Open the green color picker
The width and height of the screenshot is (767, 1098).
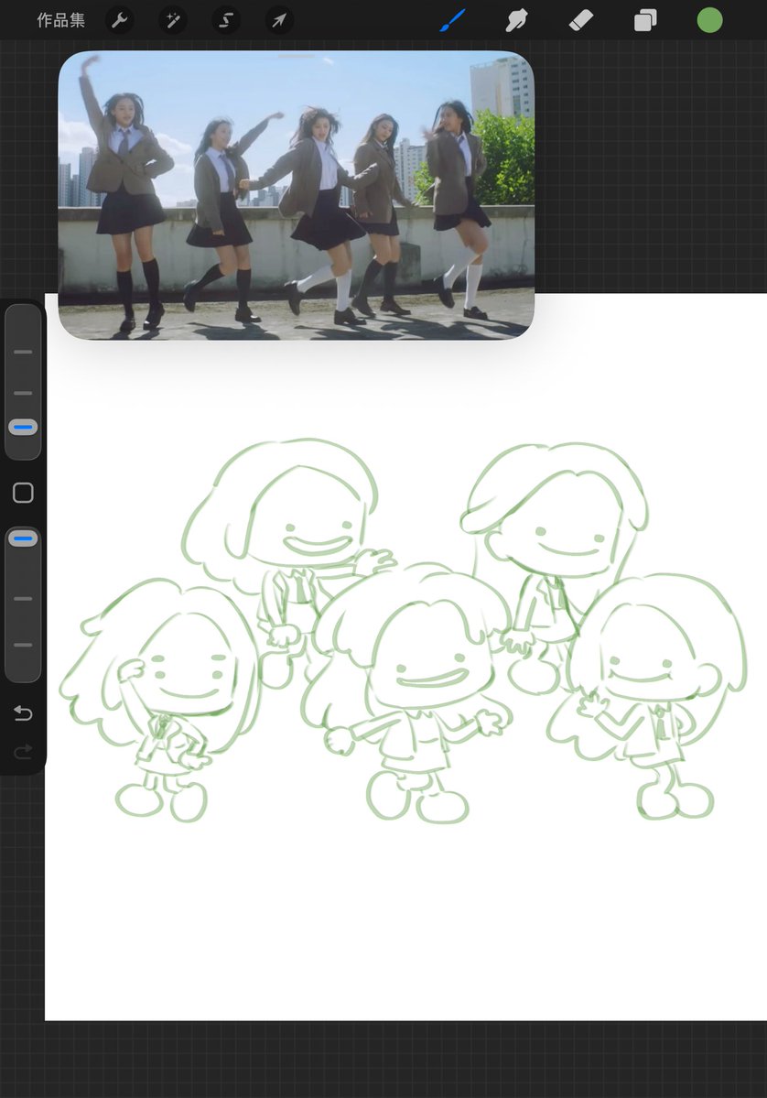click(709, 20)
